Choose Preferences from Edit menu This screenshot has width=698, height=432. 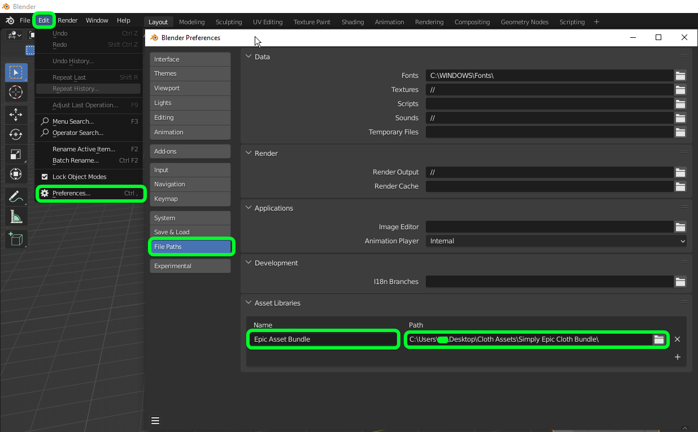[90, 193]
